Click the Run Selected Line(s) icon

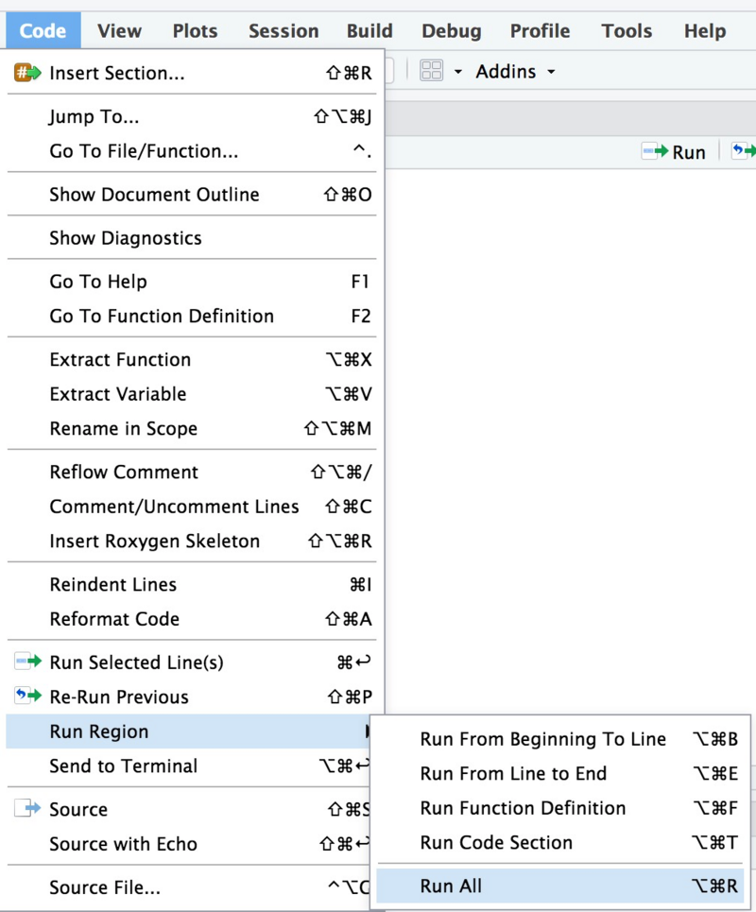[x=28, y=662]
